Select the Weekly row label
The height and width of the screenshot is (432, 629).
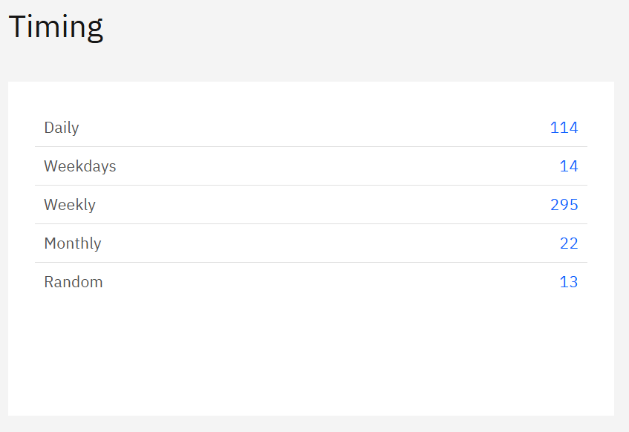click(x=70, y=205)
